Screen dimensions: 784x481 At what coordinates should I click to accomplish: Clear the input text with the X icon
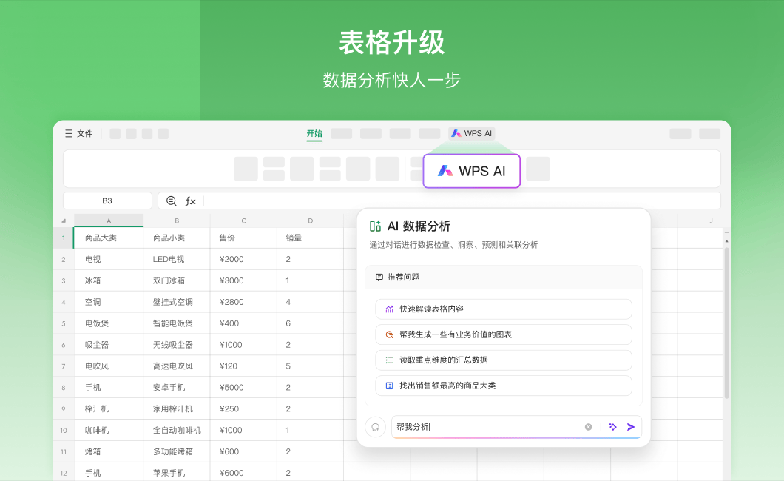(588, 426)
